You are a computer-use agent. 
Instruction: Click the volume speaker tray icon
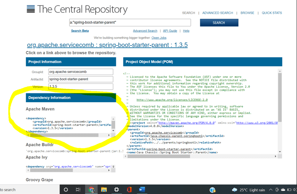pyautogui.click(x=295, y=190)
